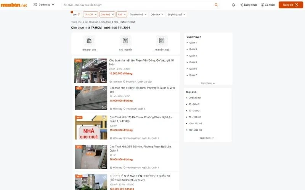Image resolution: width=305 pixels, height=190 pixels.
Task: Click the orange search magnifier icon
Action: pos(216,5)
